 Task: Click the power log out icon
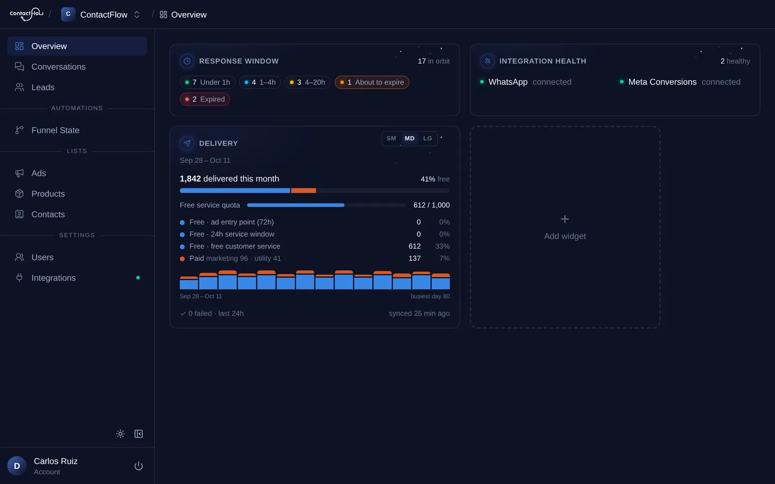coord(139,466)
